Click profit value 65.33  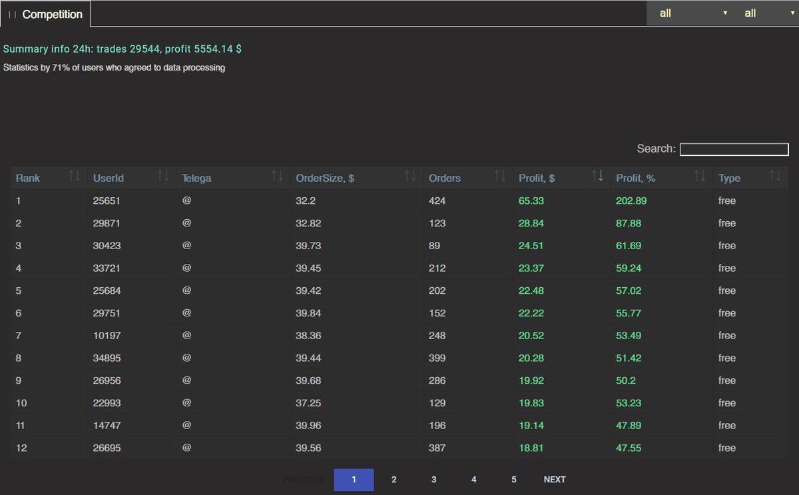[531, 201]
